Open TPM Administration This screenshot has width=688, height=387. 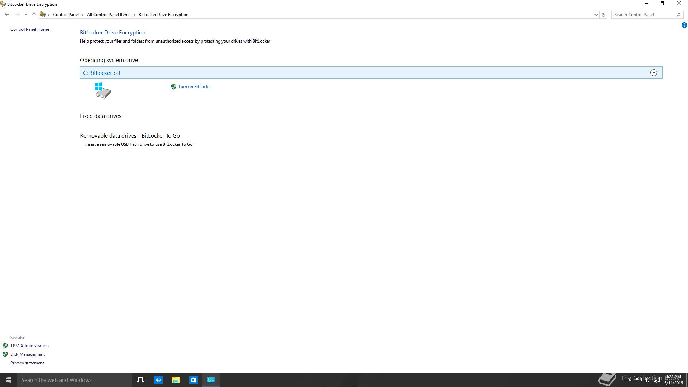(x=29, y=346)
